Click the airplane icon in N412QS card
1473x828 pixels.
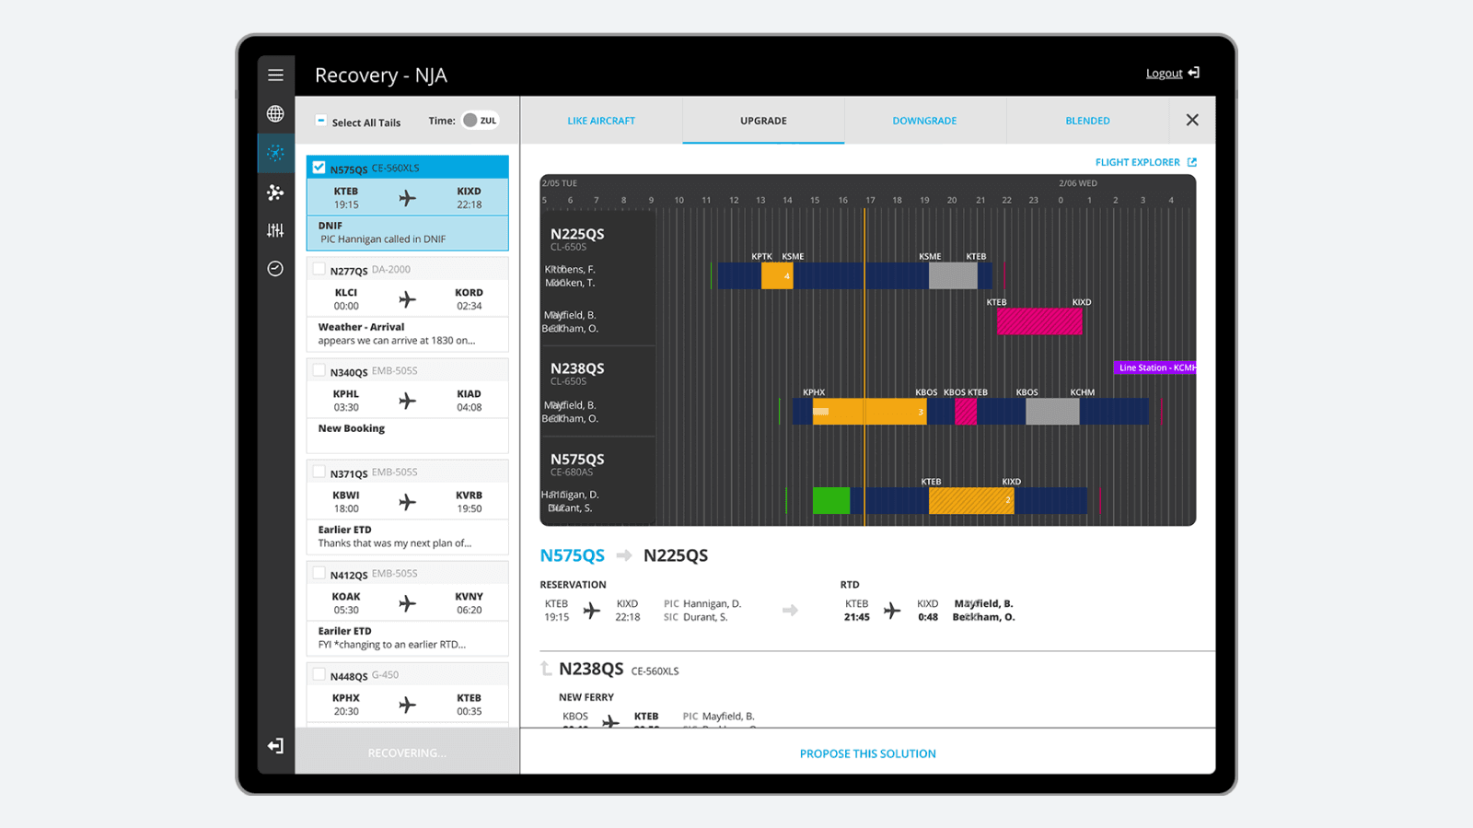407,603
